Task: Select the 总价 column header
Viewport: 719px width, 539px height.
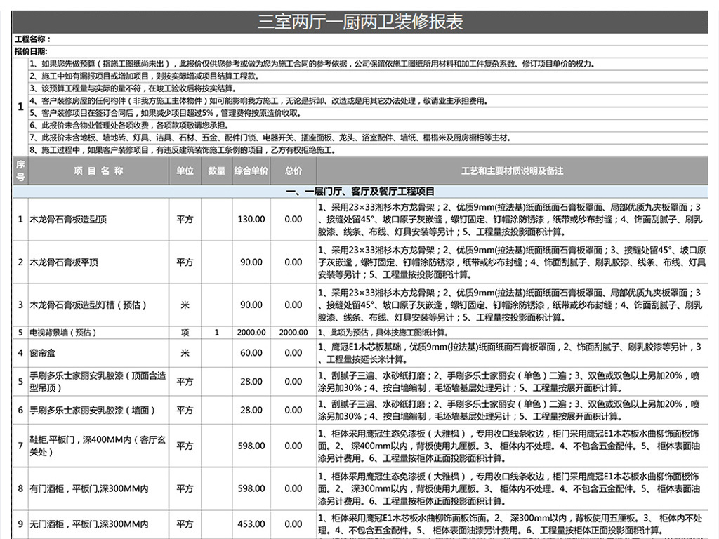Action: tap(293, 171)
